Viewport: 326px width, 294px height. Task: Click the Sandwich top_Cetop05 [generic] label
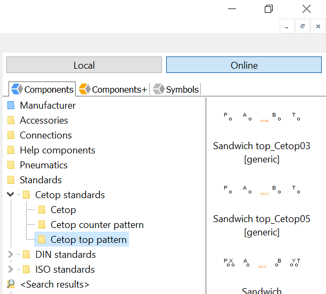click(262, 225)
